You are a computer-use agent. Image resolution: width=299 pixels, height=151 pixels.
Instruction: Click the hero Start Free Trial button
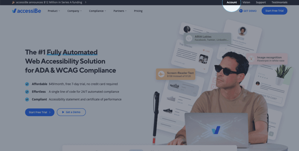pyautogui.click(x=40, y=112)
